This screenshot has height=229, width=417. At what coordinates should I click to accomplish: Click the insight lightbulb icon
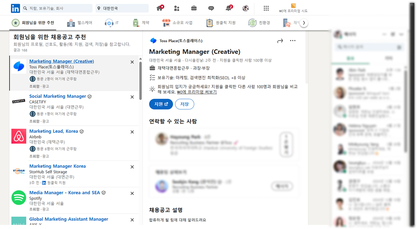tap(152, 89)
